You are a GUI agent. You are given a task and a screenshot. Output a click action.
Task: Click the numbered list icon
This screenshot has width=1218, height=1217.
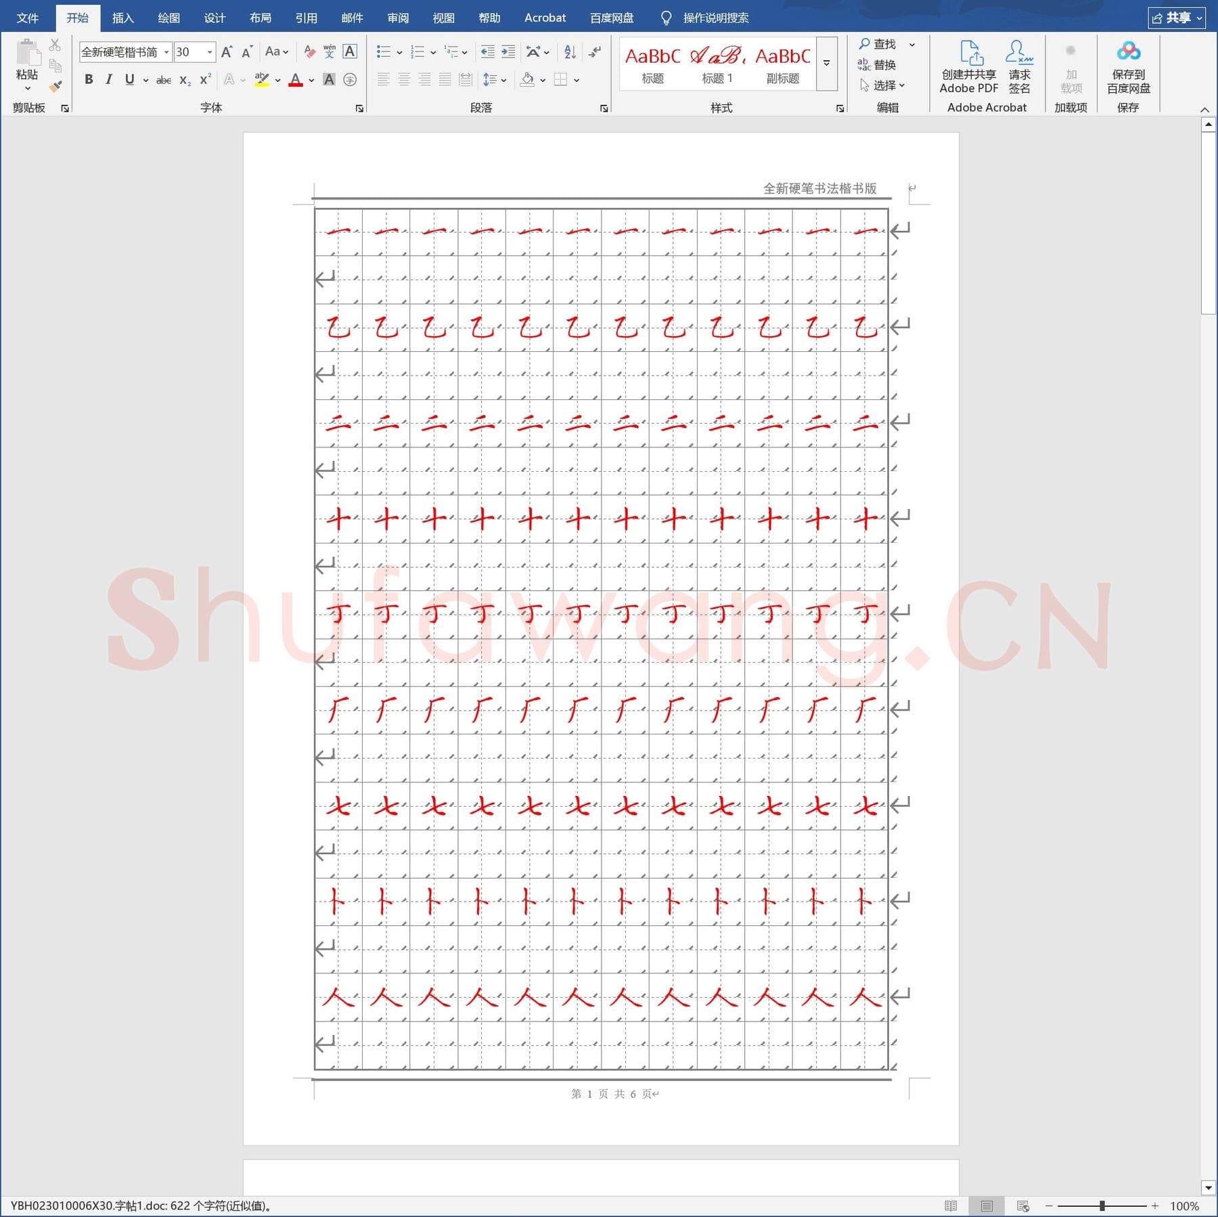tap(418, 51)
